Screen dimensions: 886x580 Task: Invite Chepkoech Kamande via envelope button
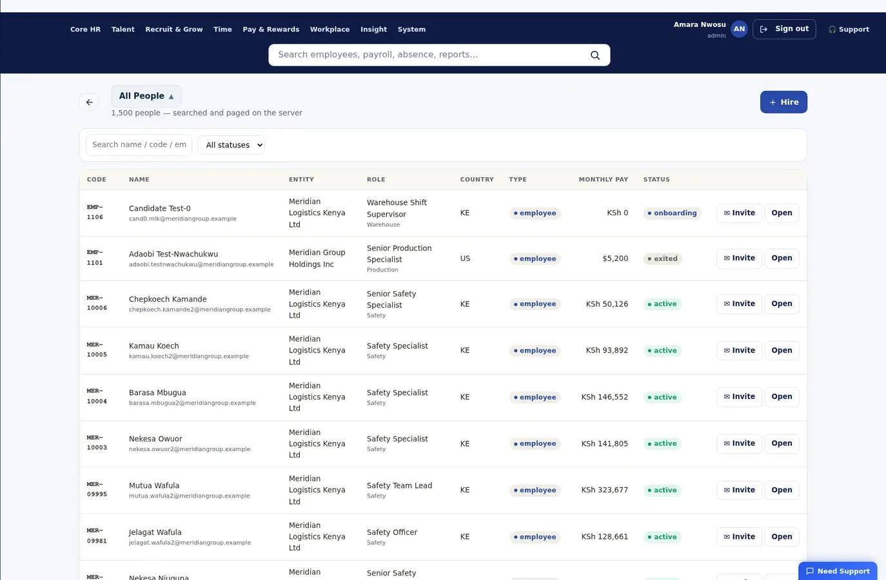[739, 304]
